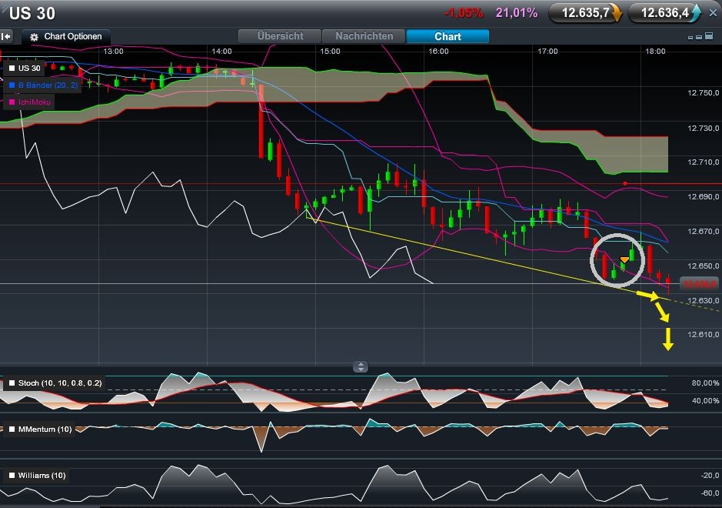
Task: Click the -20,0 Williams scale value
Action: point(710,476)
